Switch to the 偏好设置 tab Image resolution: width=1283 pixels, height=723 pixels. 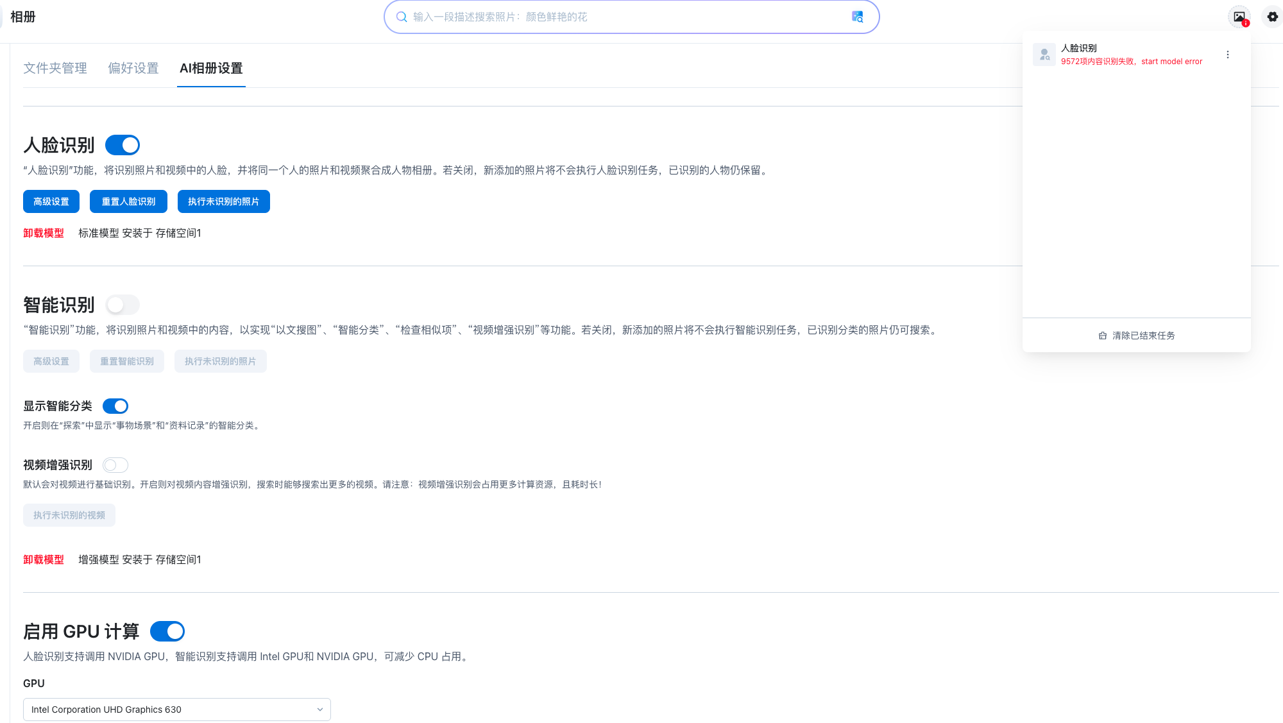click(x=133, y=68)
